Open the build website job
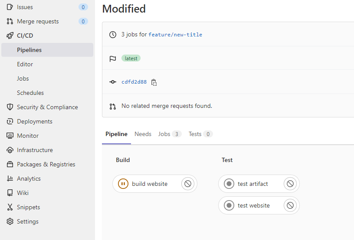The image size is (354, 240). [150, 184]
